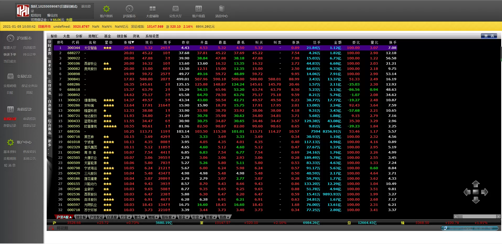502x244 pixels.
Task: Open the 大盘辅助 grid icon
Action: 152,9
